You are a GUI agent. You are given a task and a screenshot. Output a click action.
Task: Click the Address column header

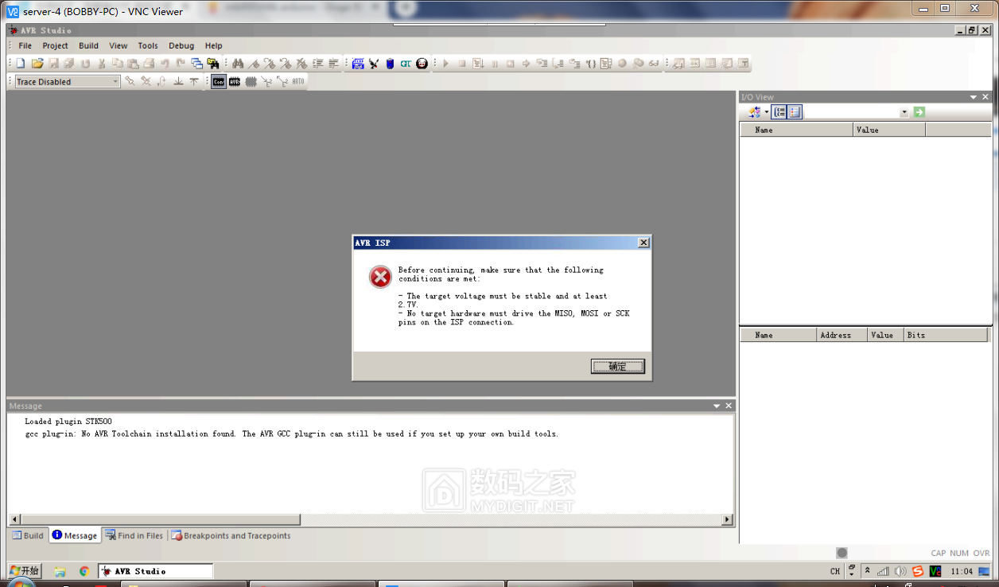point(842,335)
